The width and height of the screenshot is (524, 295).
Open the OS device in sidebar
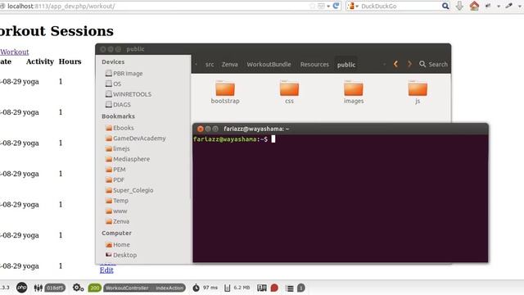coord(113,84)
